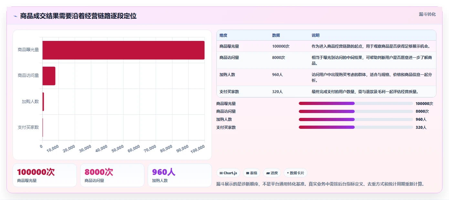Click the 支付买家数 y-axis label
449x200 pixels.
tap(28, 127)
